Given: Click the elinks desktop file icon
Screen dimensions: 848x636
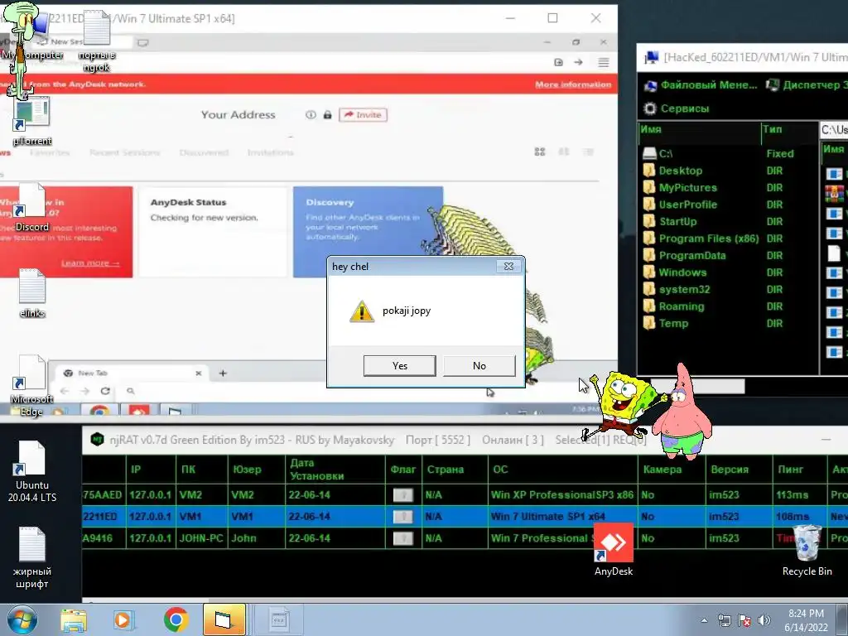Looking at the screenshot, I should tap(32, 293).
